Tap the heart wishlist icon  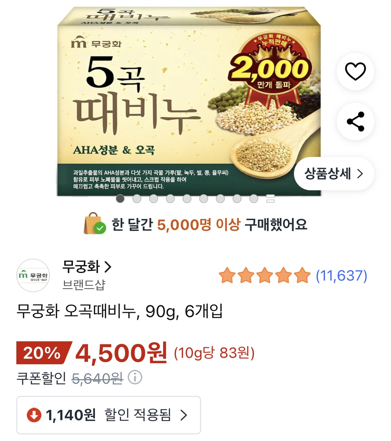355,72
